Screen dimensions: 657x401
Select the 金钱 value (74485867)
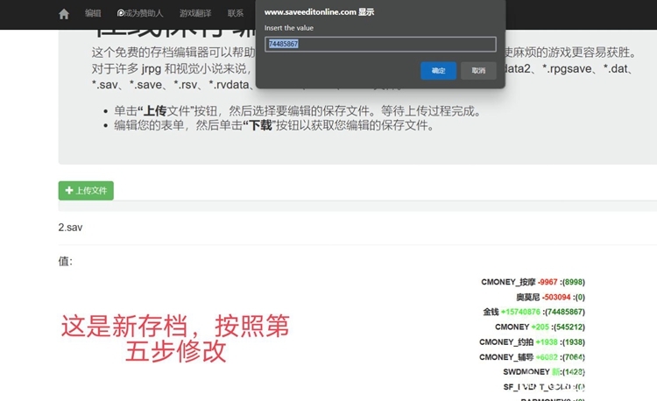coord(564,312)
